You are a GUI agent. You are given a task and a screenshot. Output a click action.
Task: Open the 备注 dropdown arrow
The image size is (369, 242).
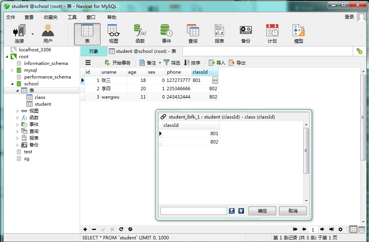pyautogui.click(x=160, y=63)
